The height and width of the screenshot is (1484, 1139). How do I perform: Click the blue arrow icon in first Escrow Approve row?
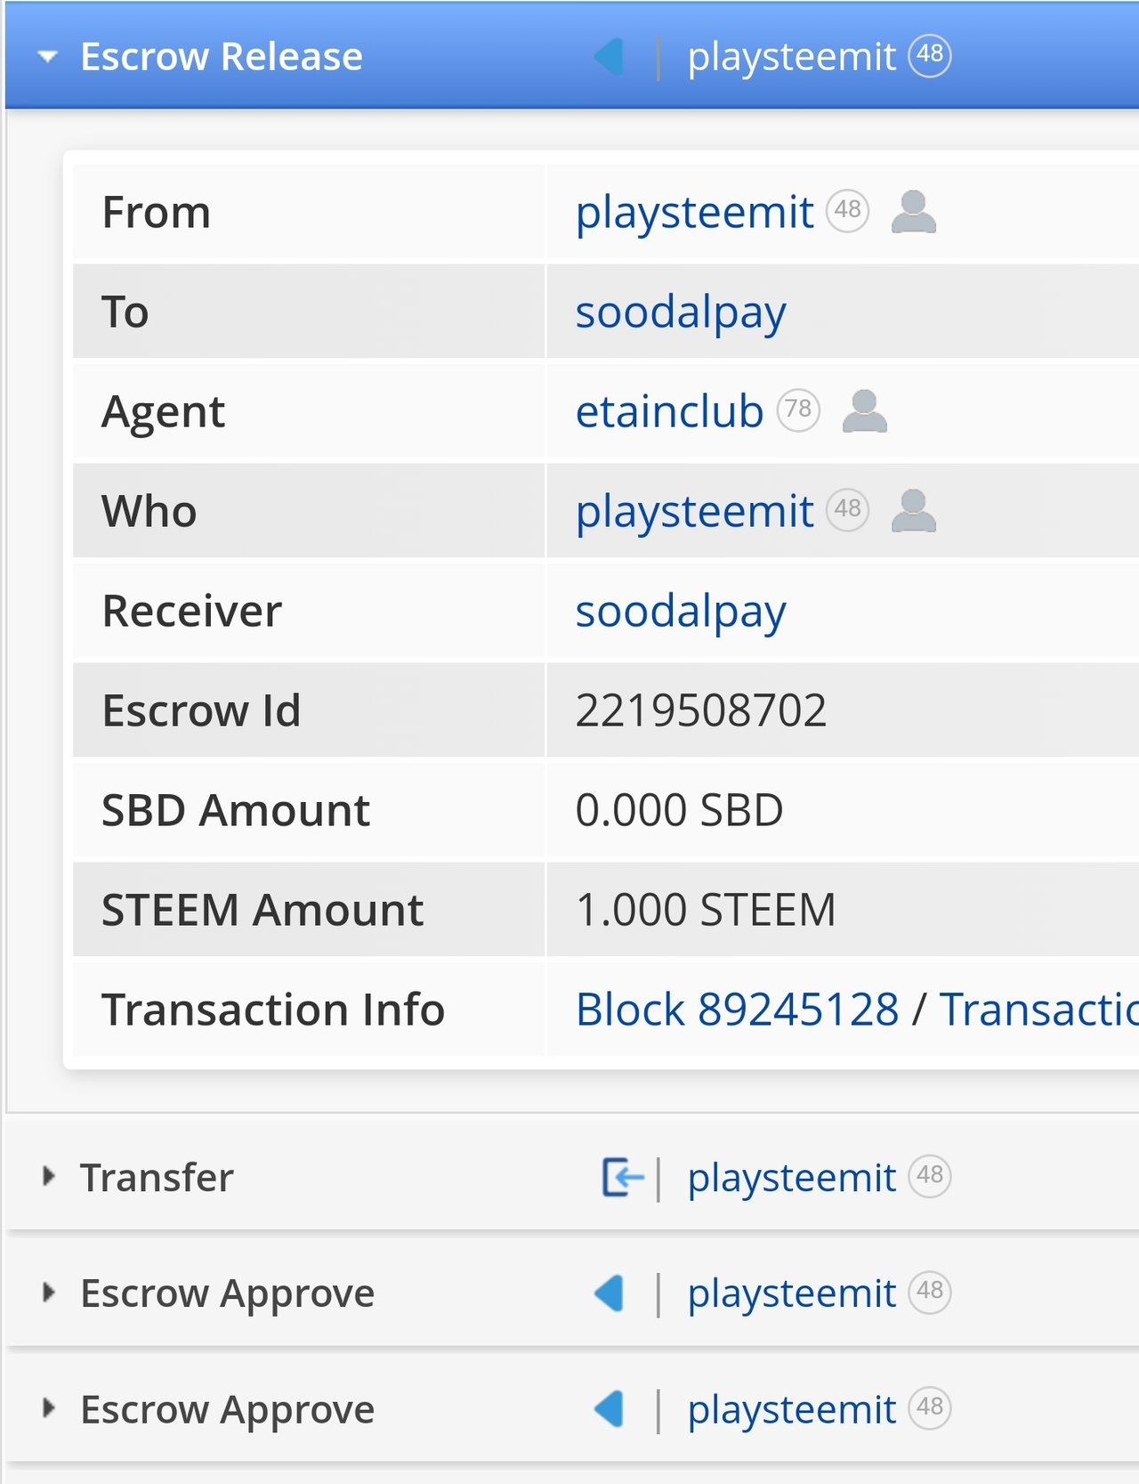click(609, 1293)
